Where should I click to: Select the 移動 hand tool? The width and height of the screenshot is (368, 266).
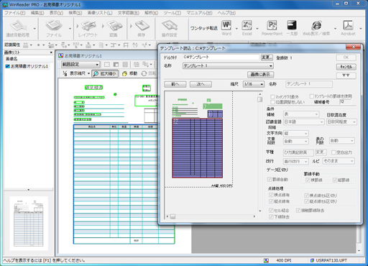tap(129, 73)
